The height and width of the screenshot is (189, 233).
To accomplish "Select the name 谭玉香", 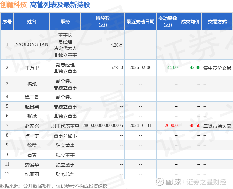I will pos(32,97).
